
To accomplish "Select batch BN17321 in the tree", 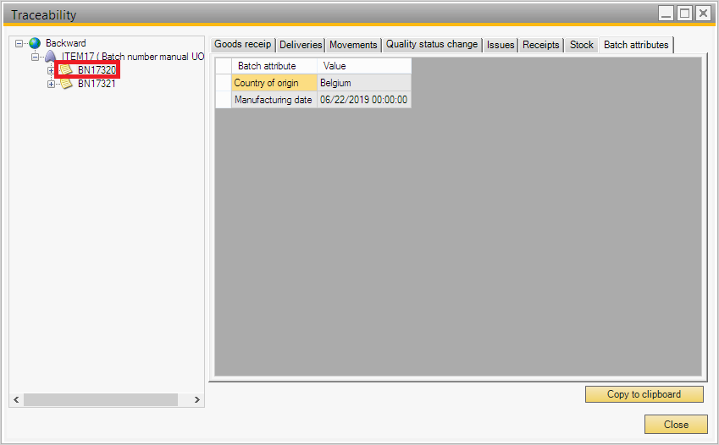I will coord(97,84).
